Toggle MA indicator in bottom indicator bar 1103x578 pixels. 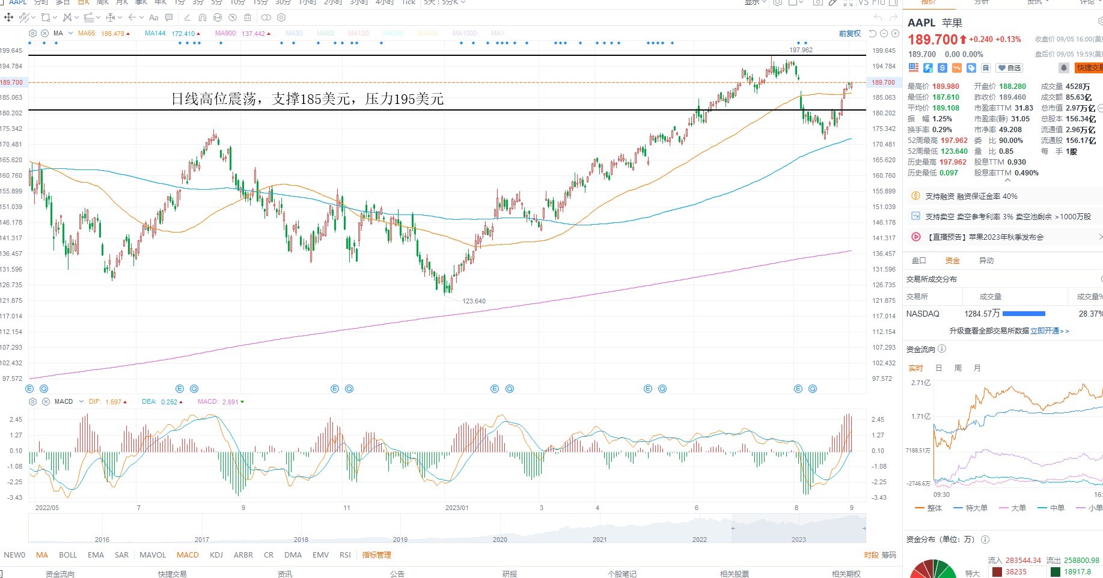(41, 555)
